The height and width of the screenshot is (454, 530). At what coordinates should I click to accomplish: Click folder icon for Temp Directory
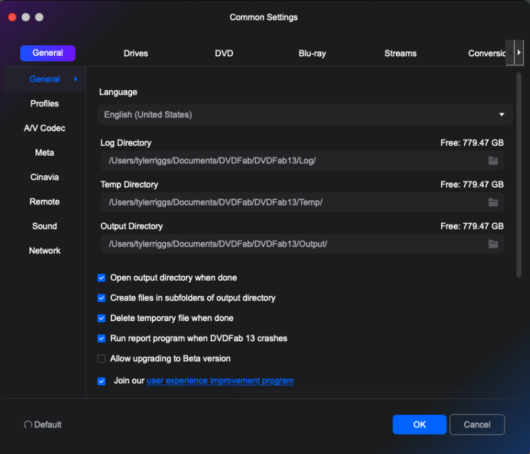coord(493,202)
